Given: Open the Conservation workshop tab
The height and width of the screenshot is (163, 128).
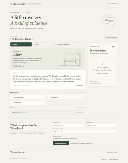Looking at the screenshot, I should coord(69,44).
